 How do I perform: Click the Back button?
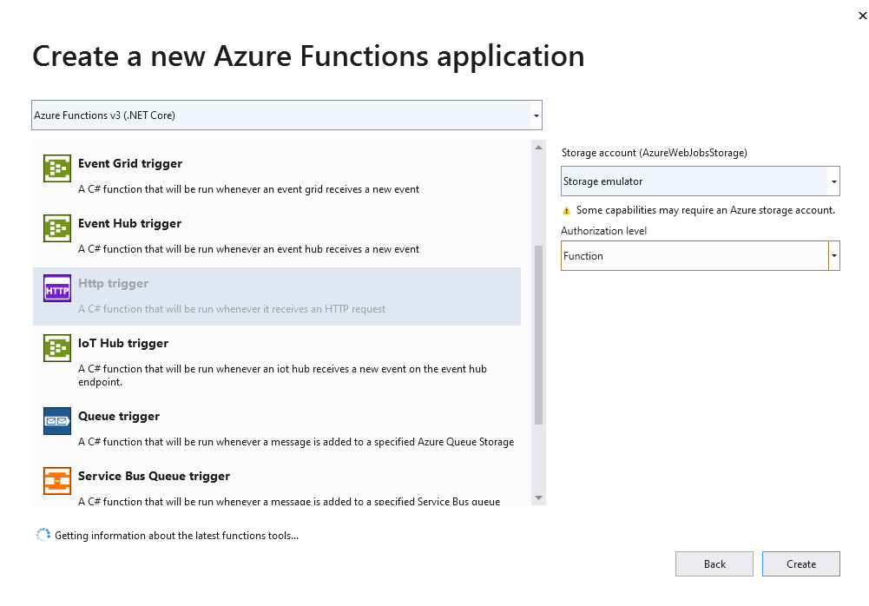(x=714, y=563)
